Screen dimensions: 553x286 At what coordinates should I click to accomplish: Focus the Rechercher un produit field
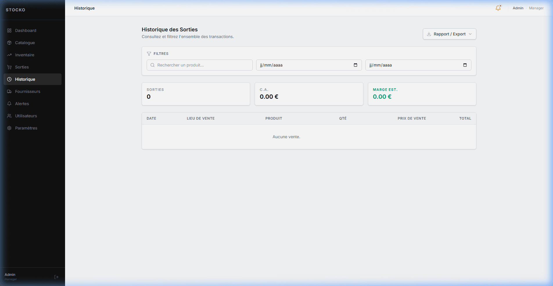coord(200,65)
